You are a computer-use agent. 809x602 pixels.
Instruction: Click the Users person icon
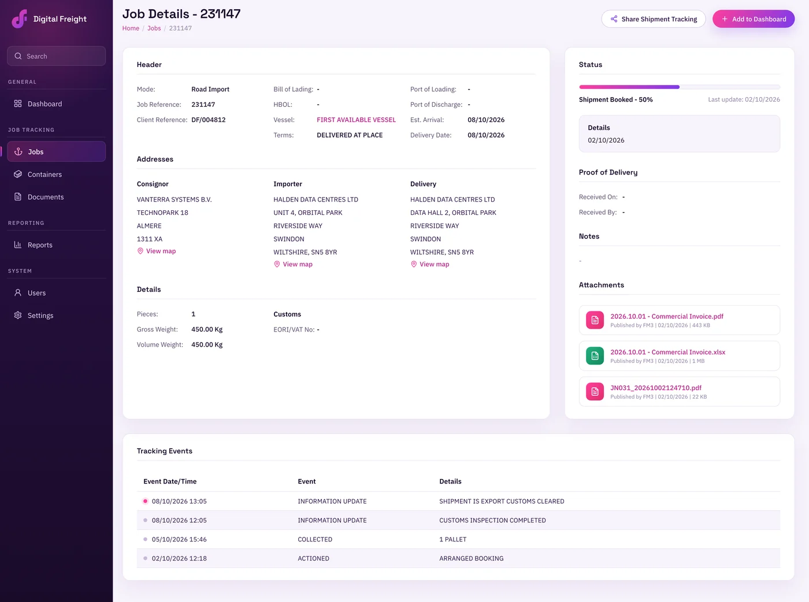click(x=18, y=293)
